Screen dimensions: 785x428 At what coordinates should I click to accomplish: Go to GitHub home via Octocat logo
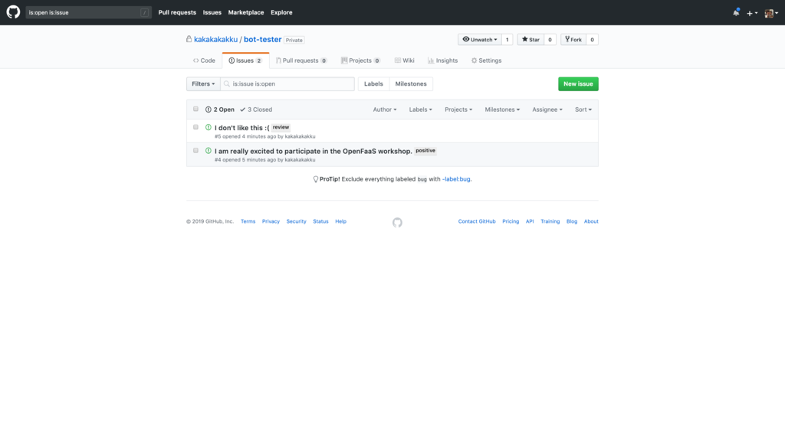(x=13, y=12)
